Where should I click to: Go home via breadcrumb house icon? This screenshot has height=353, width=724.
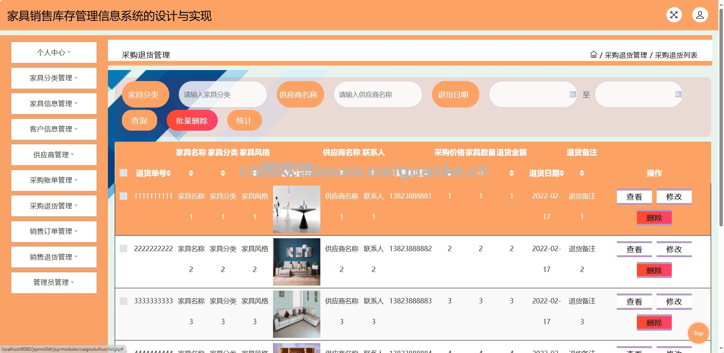coord(593,55)
